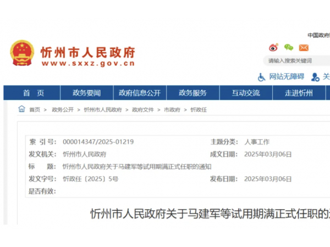330x247 pixels.
Task: Click the national emblem logo
Action: pyautogui.click(x=22, y=54)
